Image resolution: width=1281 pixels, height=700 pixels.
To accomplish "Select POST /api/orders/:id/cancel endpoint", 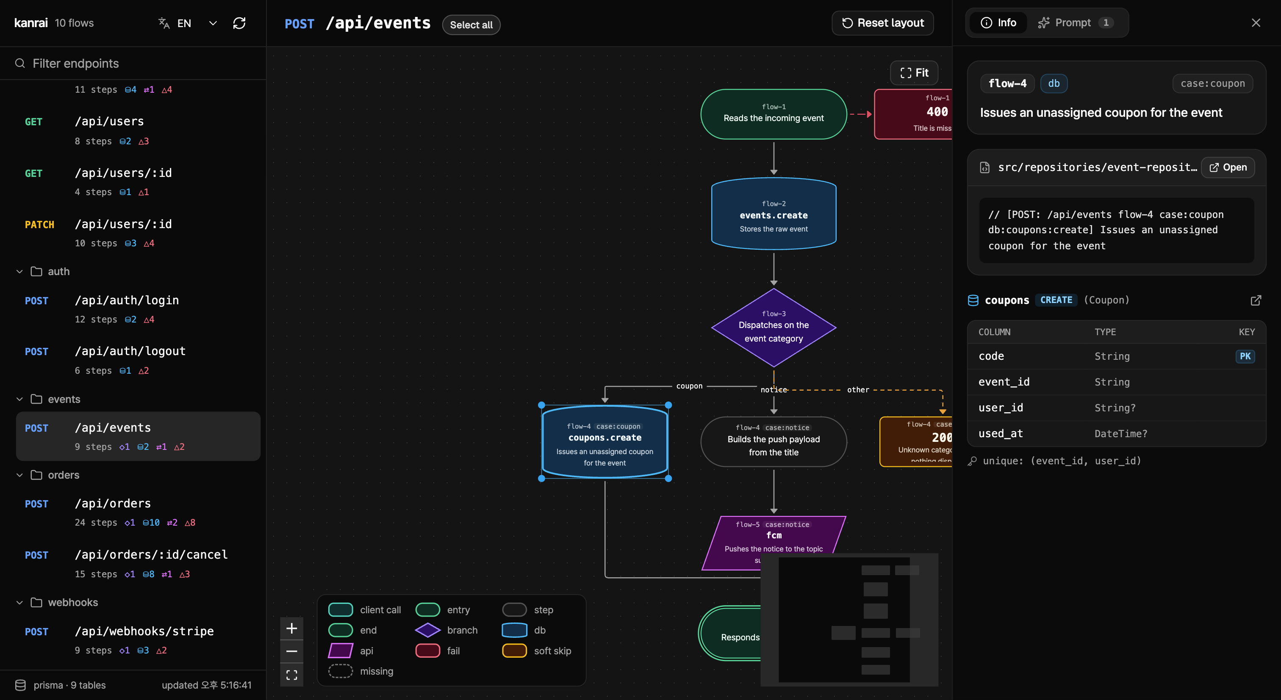I will point(138,563).
